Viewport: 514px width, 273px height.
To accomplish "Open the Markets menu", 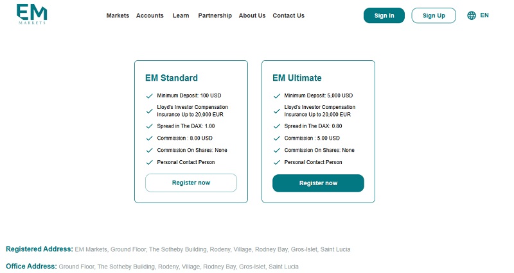I will click(118, 15).
